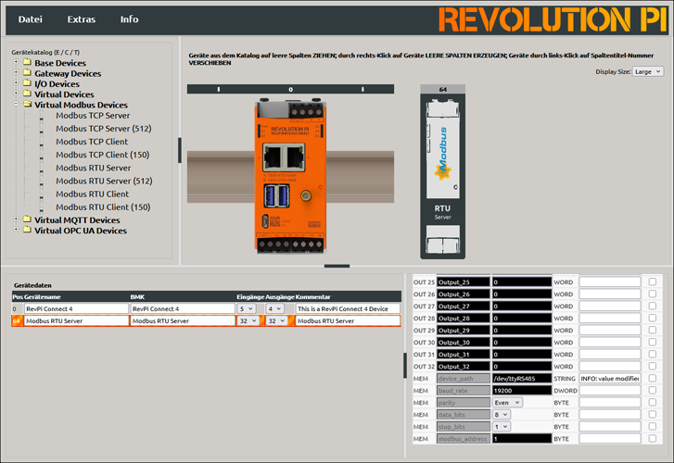Open inputs dropdown for RevPi Connect 4
Image resolution: width=674 pixels, height=463 pixels.
click(247, 308)
